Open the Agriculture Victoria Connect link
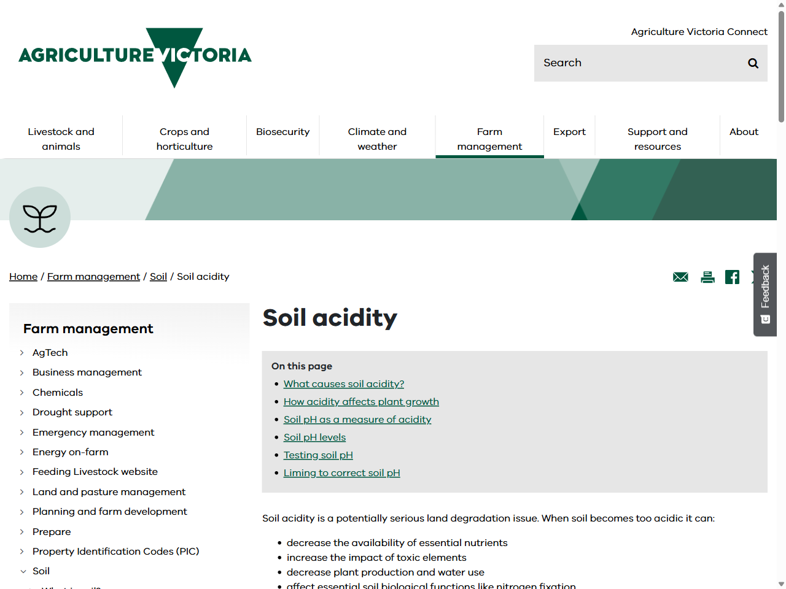This screenshot has width=786, height=589. tap(699, 31)
